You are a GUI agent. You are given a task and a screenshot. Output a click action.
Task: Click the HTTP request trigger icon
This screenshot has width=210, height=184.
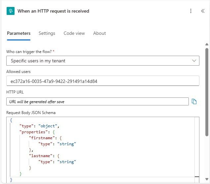tap(11, 11)
